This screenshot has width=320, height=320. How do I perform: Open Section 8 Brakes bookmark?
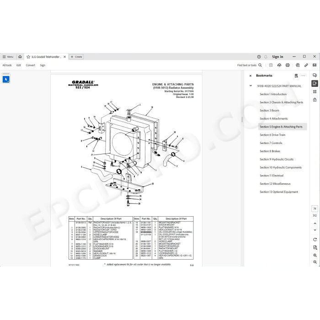(x=270, y=151)
